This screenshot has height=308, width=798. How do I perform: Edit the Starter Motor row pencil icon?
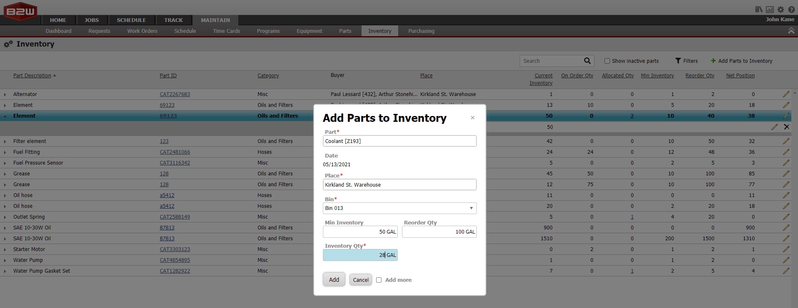coord(786,249)
